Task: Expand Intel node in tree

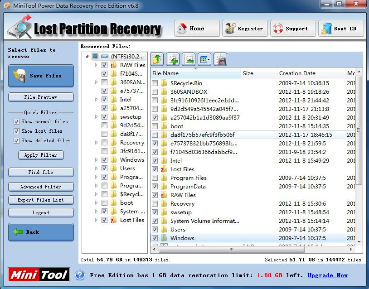Action: tap(96, 100)
